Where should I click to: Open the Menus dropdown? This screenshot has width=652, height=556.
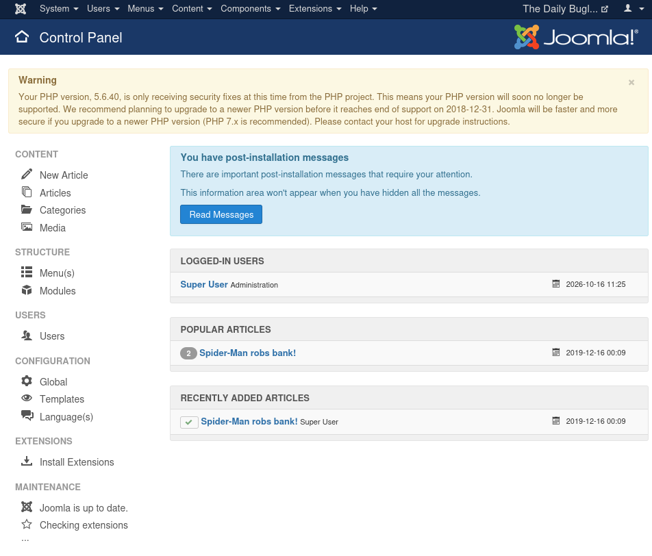click(x=145, y=9)
